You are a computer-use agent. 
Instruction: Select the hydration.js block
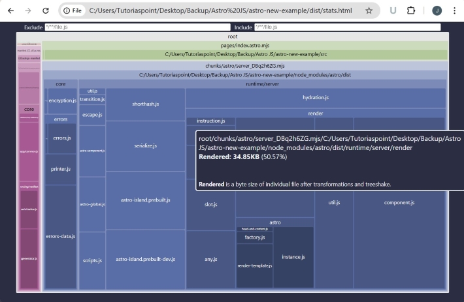tap(316, 98)
